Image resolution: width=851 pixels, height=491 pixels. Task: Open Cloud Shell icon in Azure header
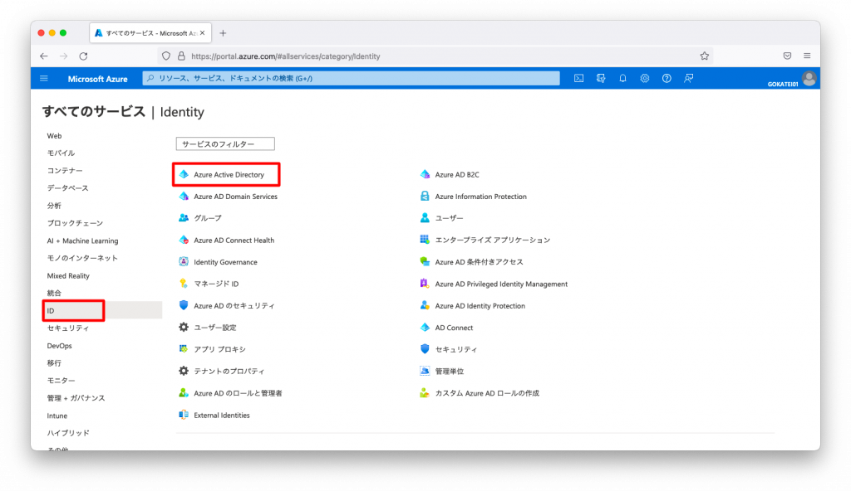578,79
